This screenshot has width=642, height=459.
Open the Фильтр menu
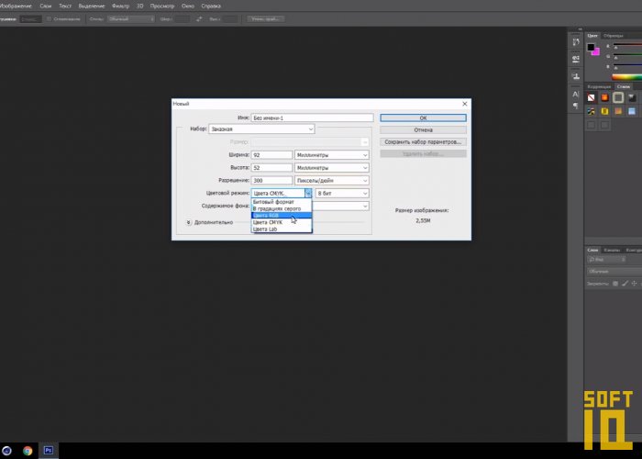click(120, 6)
